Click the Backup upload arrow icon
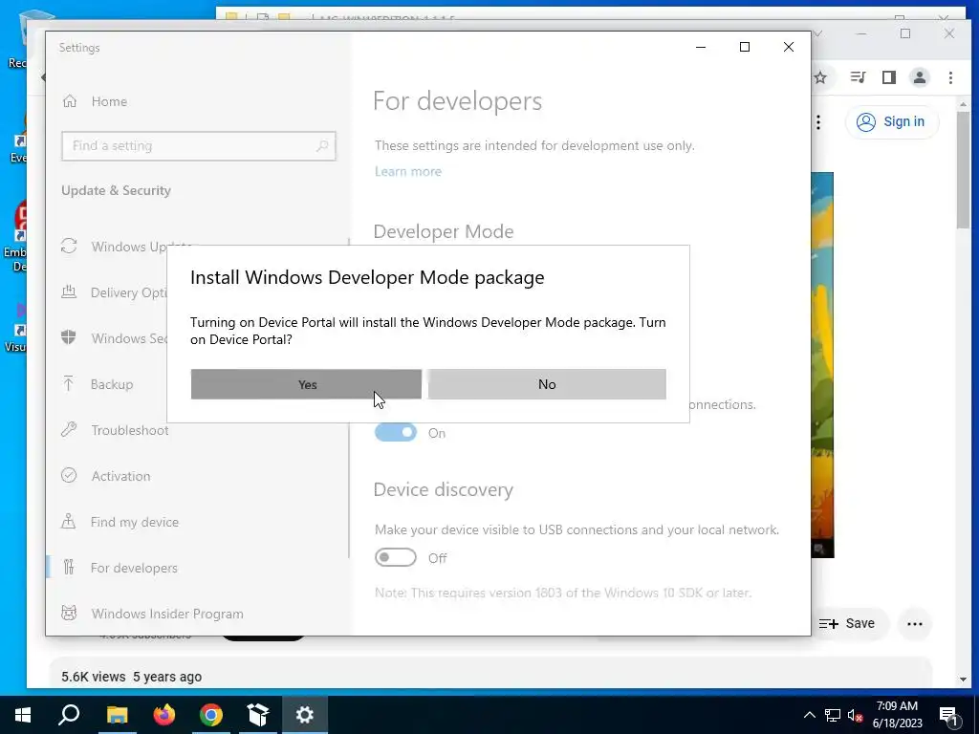This screenshot has width=979, height=734. pyautogui.click(x=69, y=383)
